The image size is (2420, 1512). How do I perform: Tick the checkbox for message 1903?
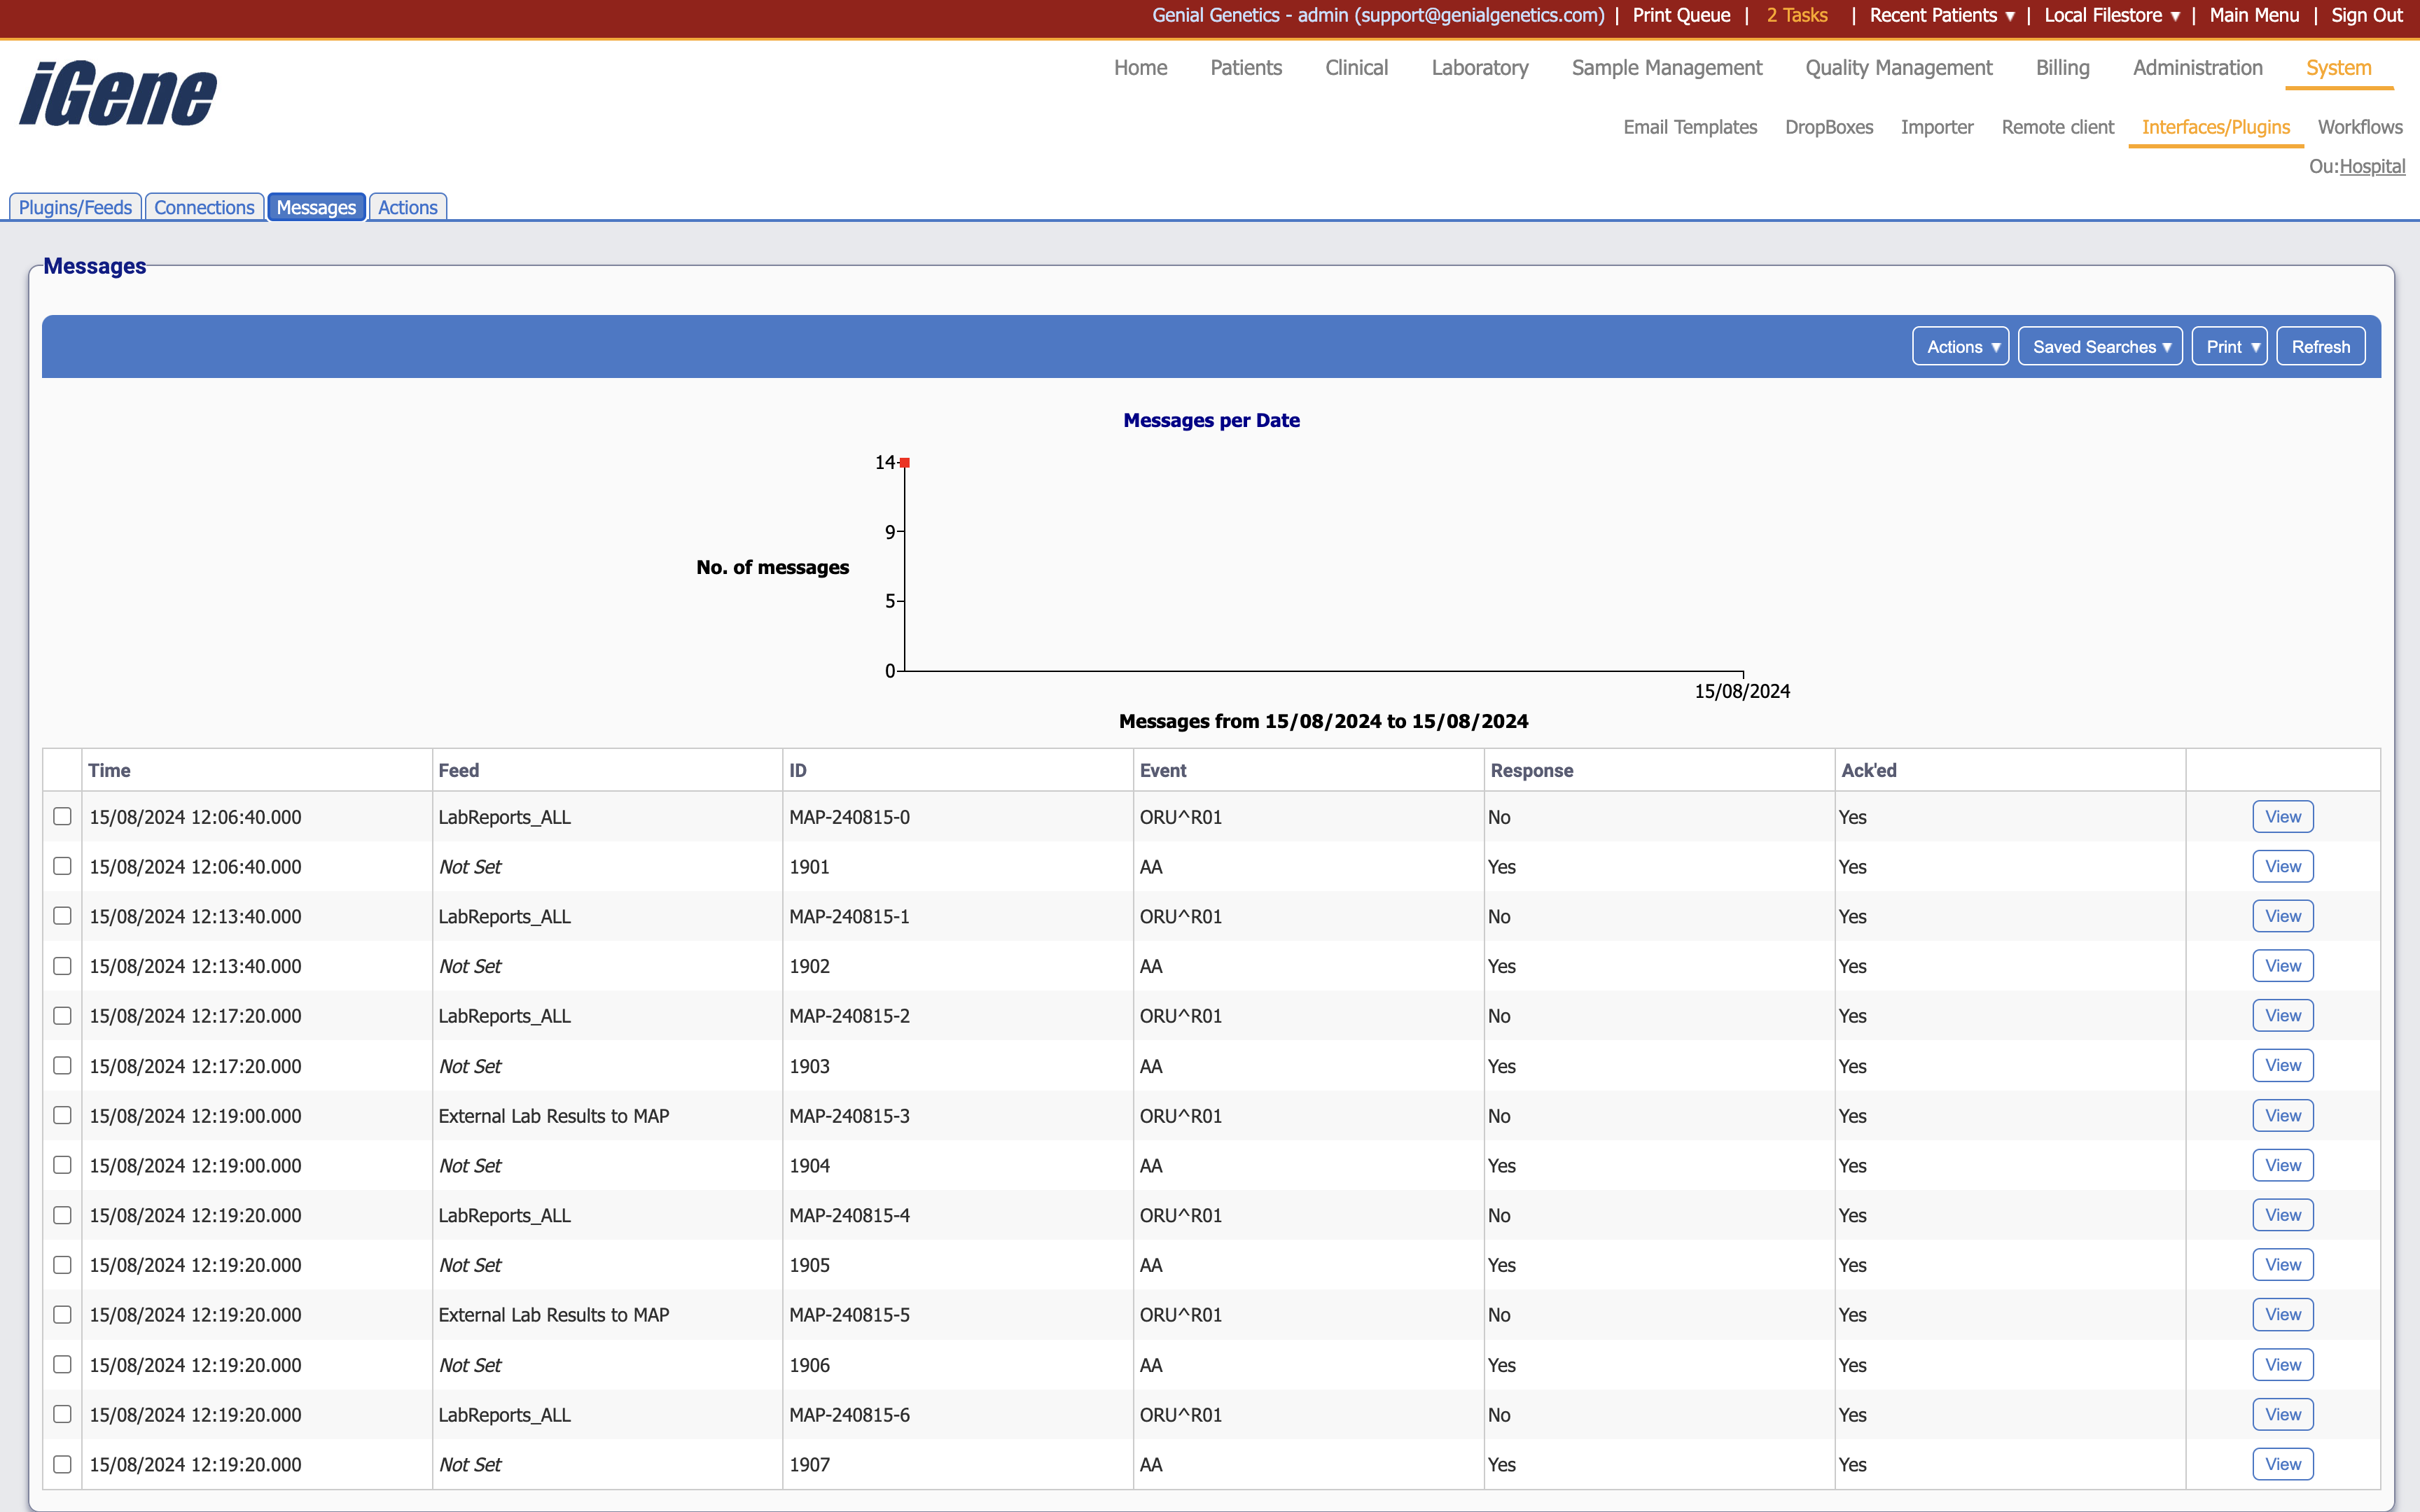[62, 1065]
